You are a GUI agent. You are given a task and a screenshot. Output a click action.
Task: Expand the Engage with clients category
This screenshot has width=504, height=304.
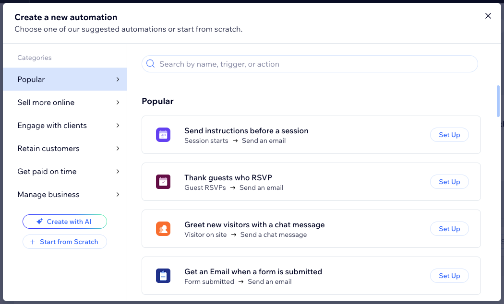[x=118, y=125]
